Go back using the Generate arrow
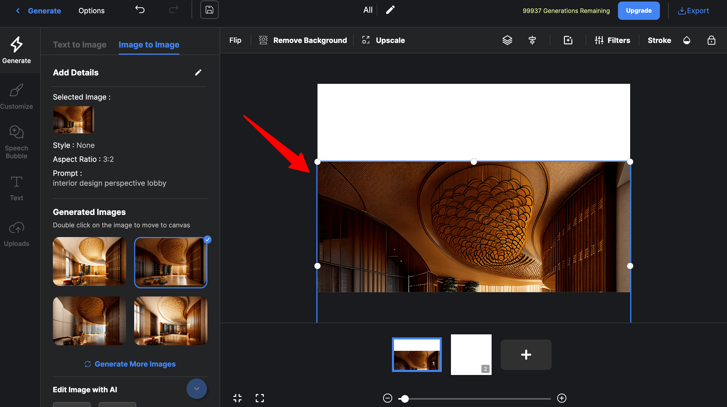 click(18, 11)
